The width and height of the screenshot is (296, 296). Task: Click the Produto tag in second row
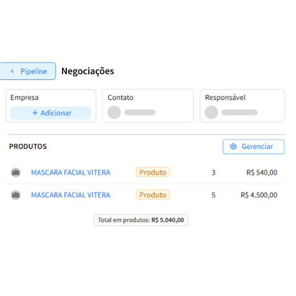coord(153,195)
